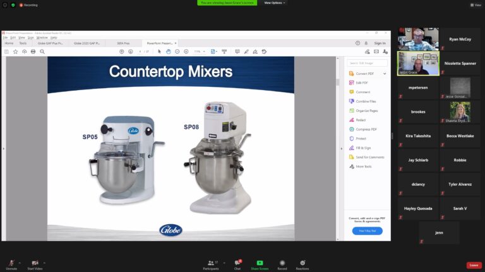Zoom out with the minus icon
485x272 pixels.
tap(177, 52)
